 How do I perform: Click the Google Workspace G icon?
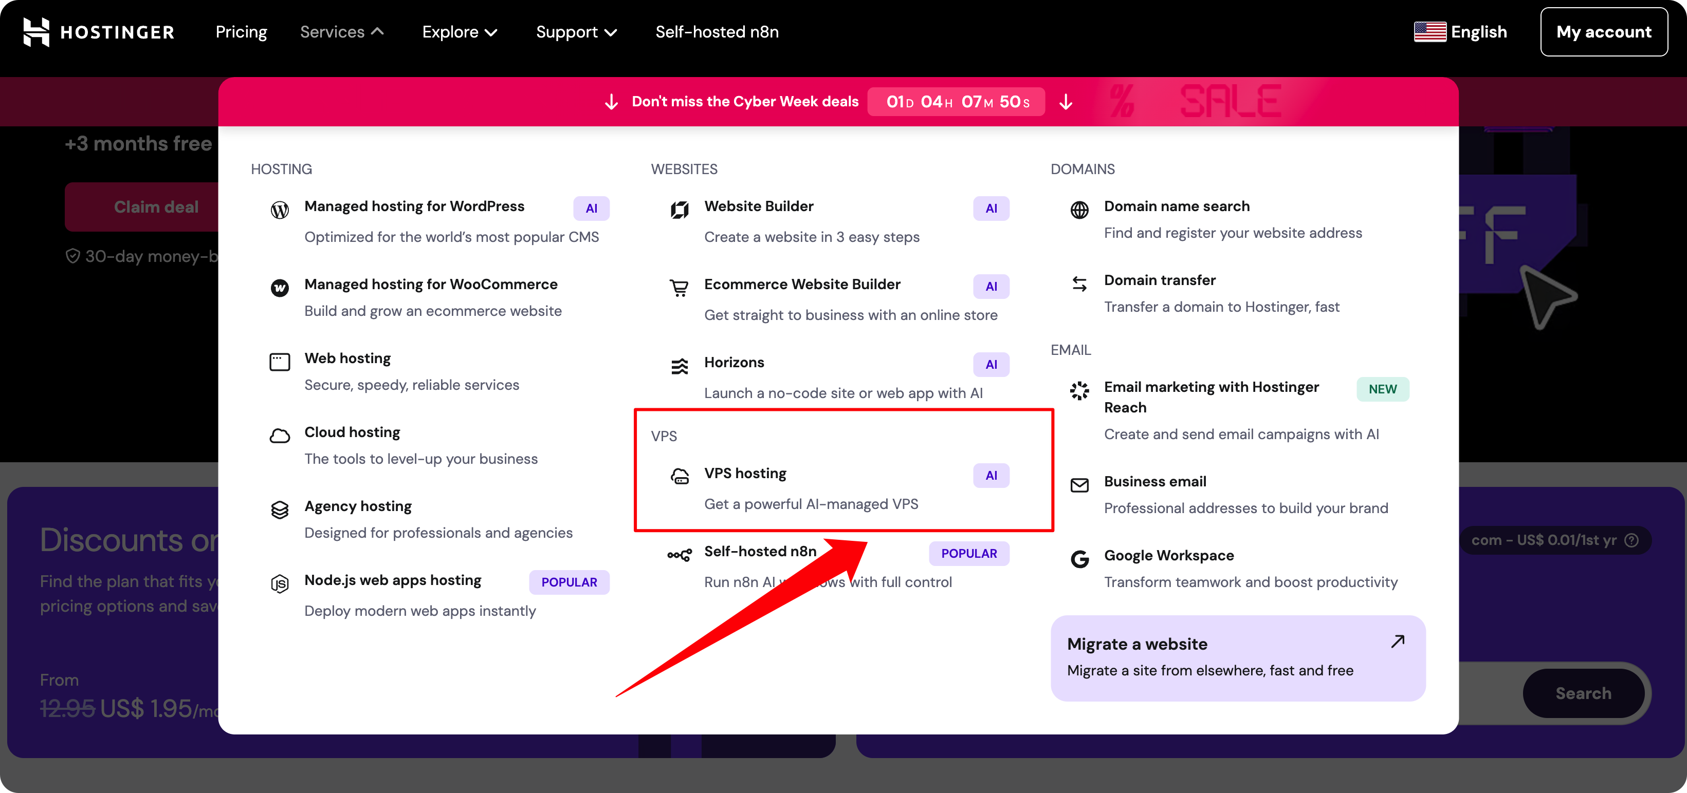(1079, 559)
